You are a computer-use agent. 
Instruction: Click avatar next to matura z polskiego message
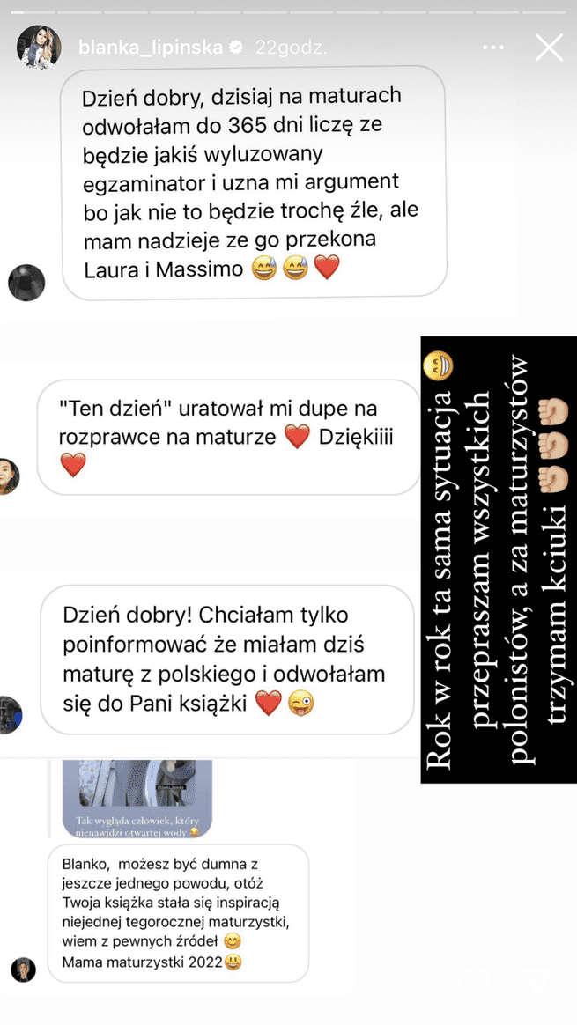click(x=9, y=715)
